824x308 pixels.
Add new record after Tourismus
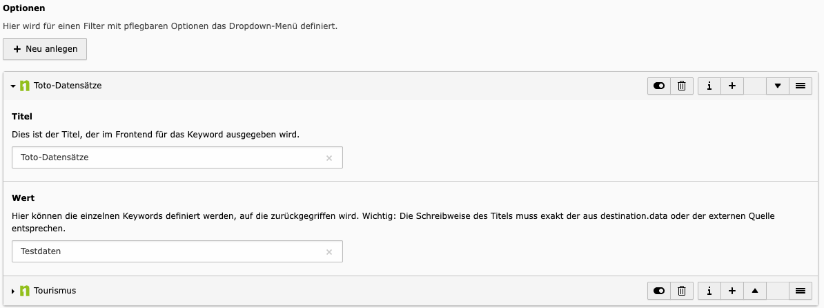click(732, 291)
